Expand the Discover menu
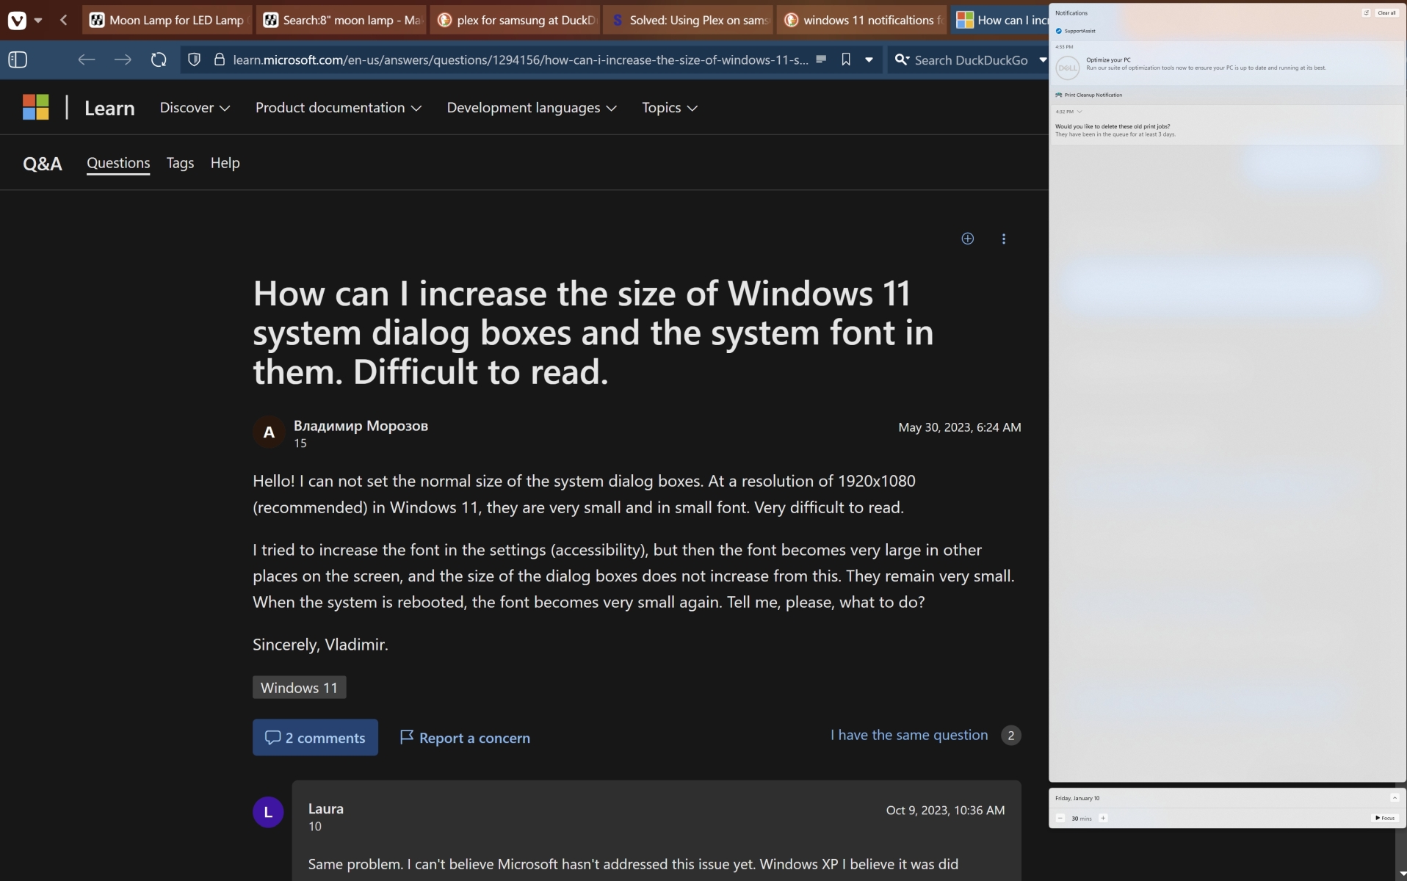The width and height of the screenshot is (1407, 881). [x=195, y=107]
